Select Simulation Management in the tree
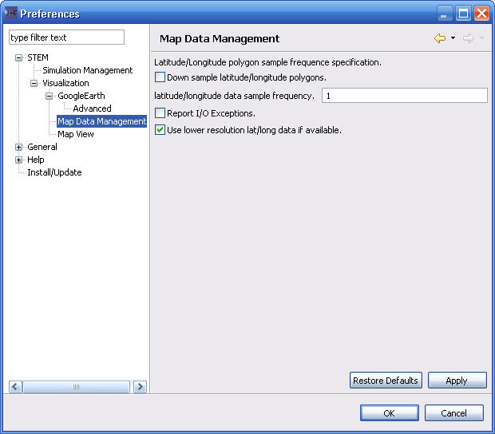 pos(87,70)
